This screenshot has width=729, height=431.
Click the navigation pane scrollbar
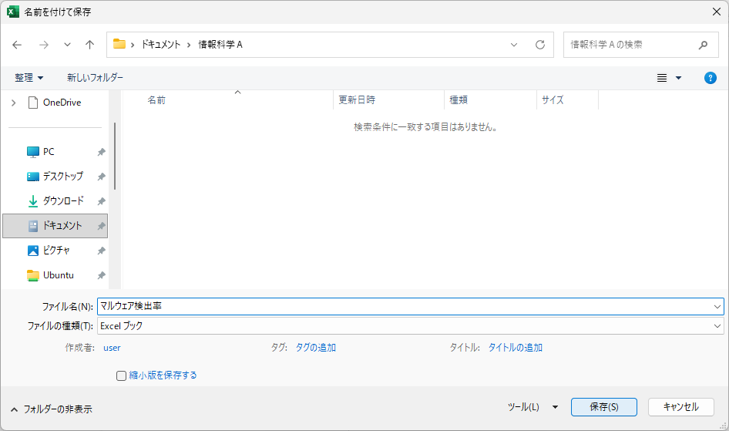tap(115, 156)
